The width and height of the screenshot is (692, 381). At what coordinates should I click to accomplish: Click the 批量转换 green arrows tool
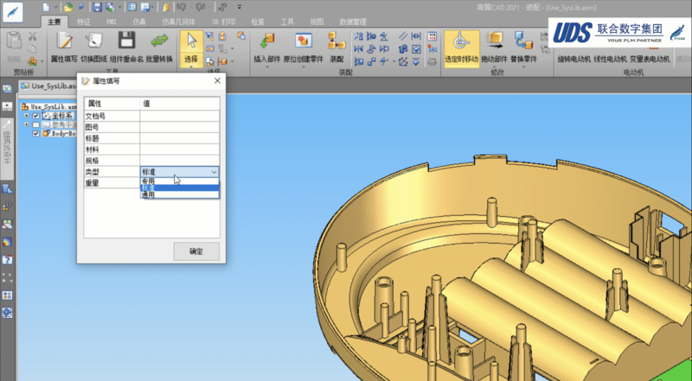coord(159,48)
